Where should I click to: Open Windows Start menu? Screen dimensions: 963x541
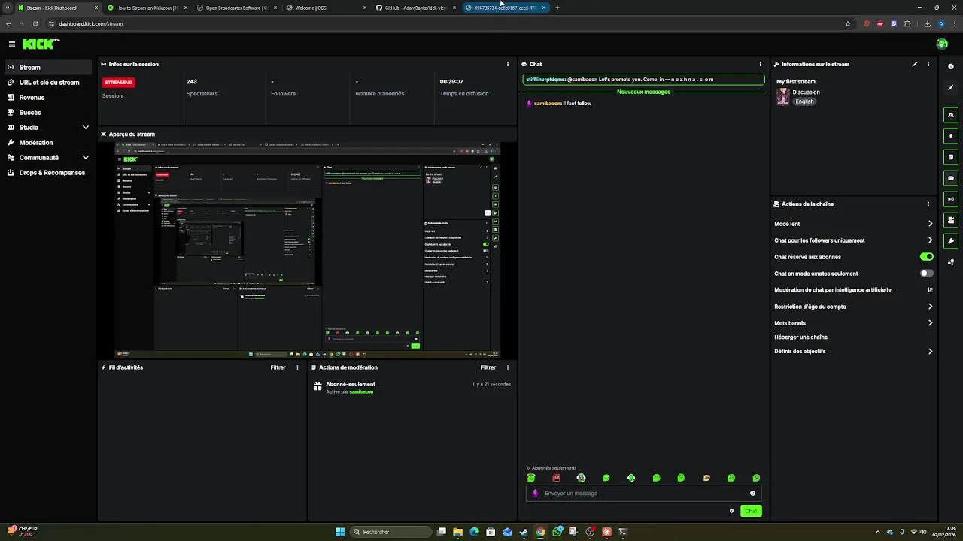pos(340,532)
